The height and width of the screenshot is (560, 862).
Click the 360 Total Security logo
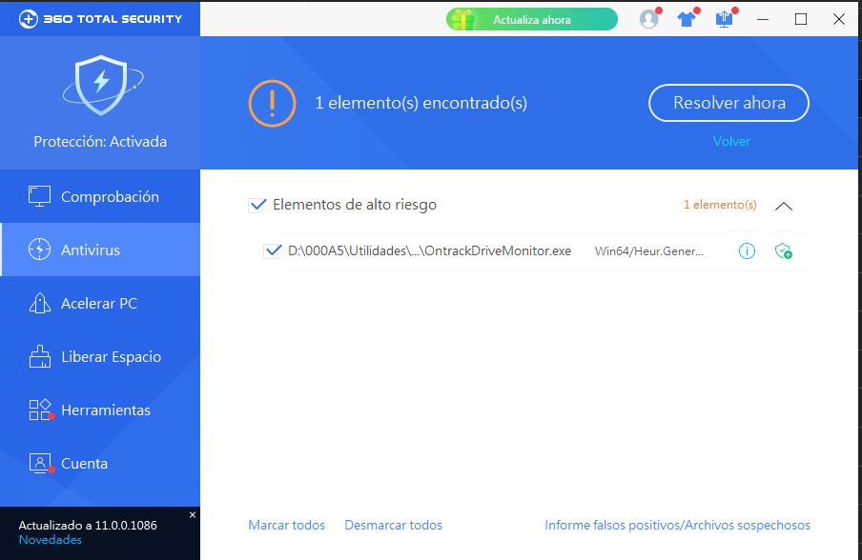[101, 19]
